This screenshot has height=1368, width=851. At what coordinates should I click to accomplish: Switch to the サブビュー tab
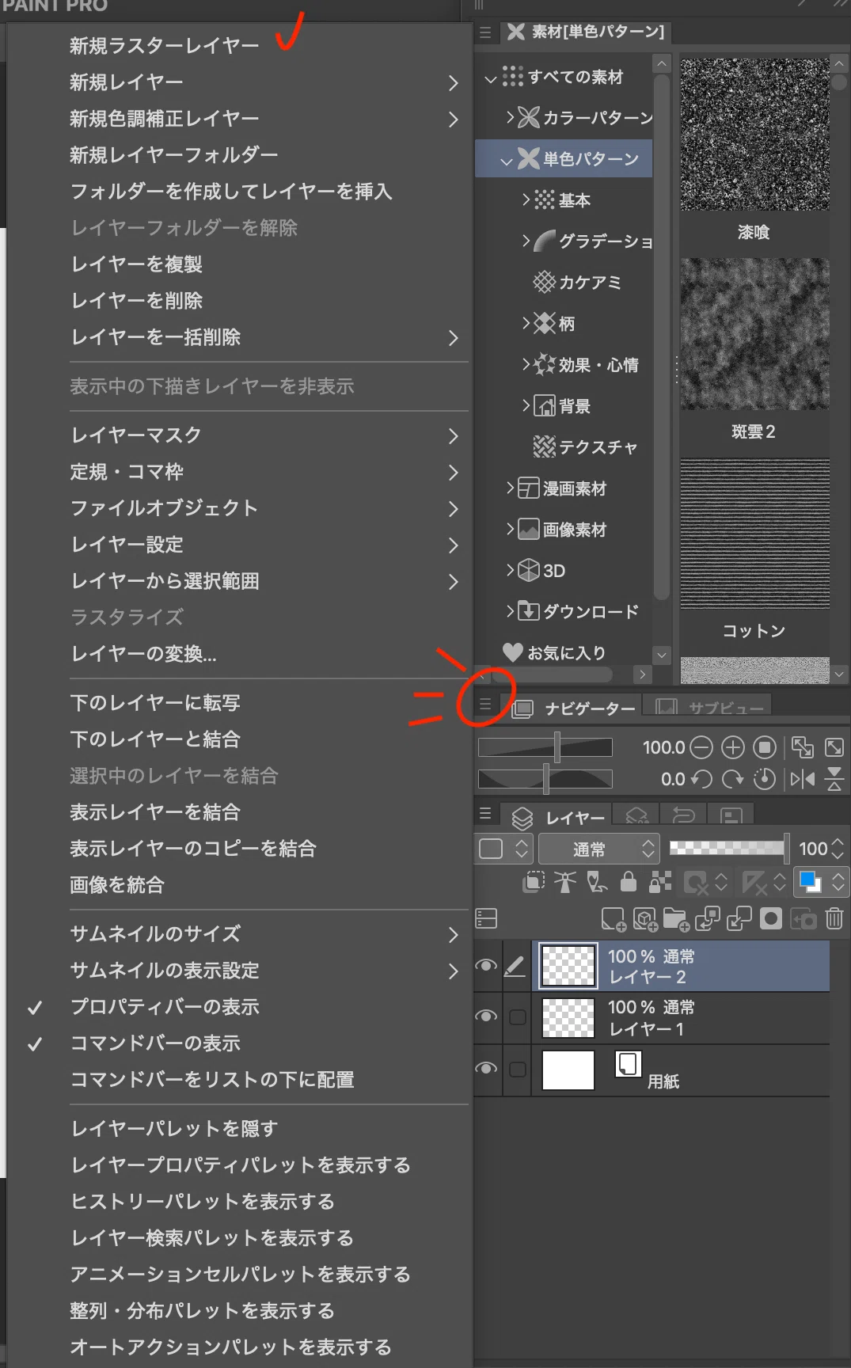click(x=709, y=706)
